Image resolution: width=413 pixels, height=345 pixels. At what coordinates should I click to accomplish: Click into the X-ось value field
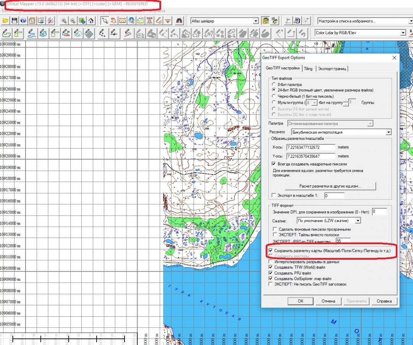click(310, 147)
